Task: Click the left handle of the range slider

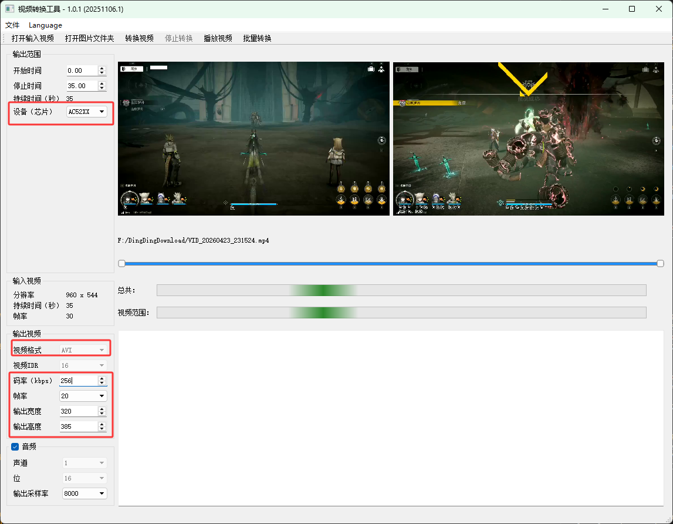Action: [x=122, y=263]
